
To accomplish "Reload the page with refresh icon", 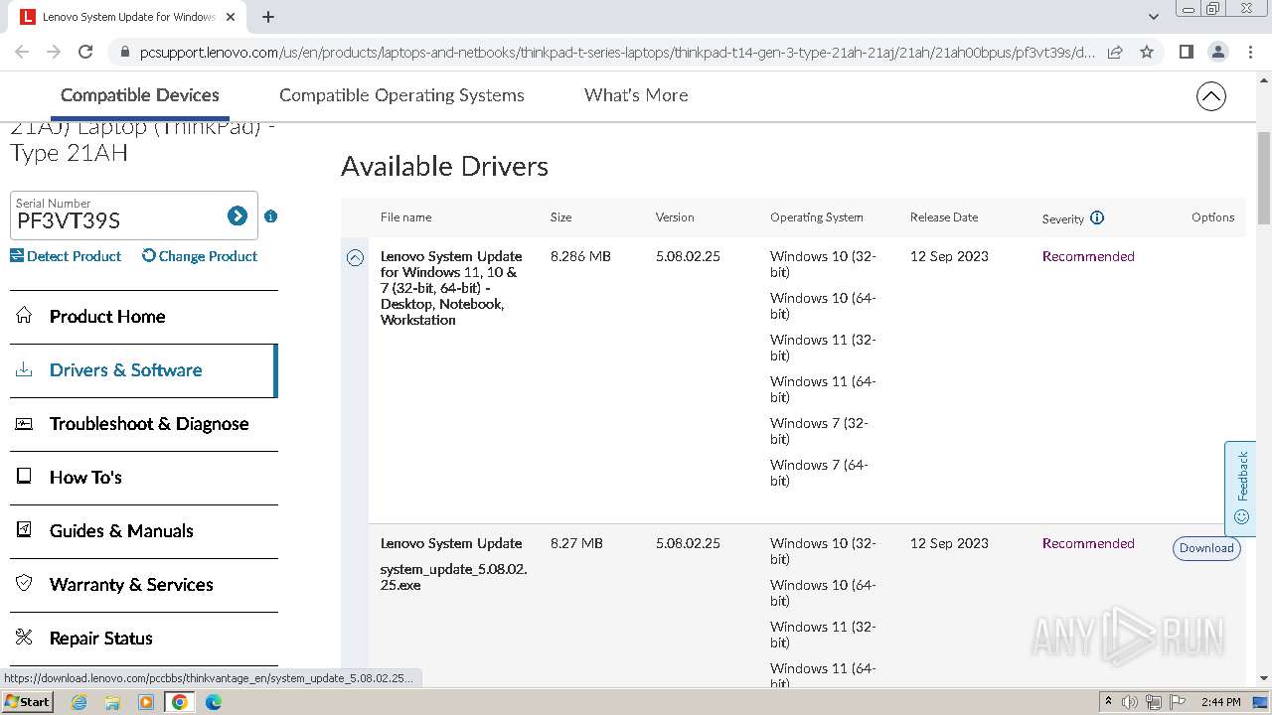I will coord(85,52).
